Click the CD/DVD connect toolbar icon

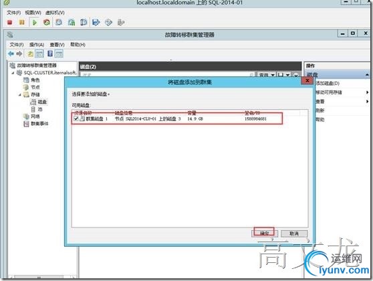108,22
